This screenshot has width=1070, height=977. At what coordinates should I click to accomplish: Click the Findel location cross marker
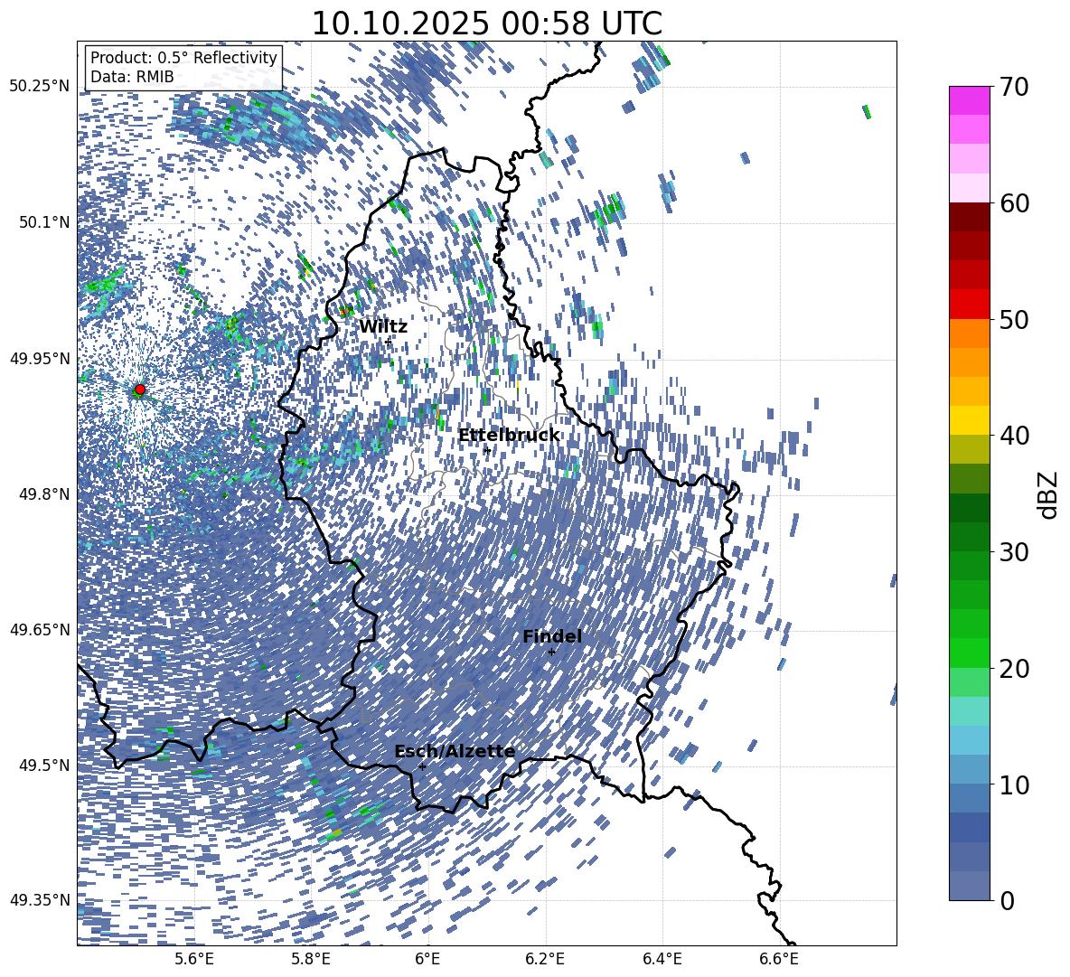[551, 653]
